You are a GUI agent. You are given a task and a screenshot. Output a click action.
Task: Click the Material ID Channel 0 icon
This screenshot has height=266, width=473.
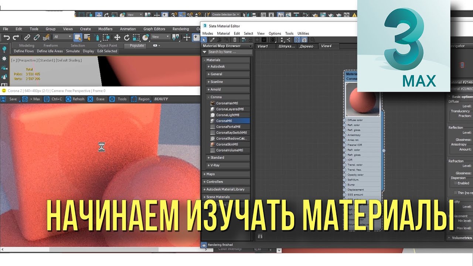(x=273, y=40)
